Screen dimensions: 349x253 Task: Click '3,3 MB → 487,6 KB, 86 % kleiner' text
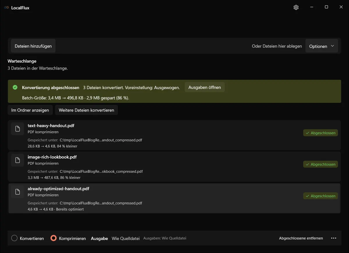pyautogui.click(x=54, y=178)
